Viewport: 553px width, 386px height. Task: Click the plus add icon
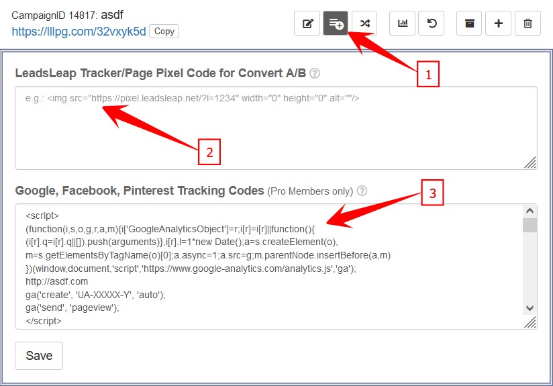(499, 23)
